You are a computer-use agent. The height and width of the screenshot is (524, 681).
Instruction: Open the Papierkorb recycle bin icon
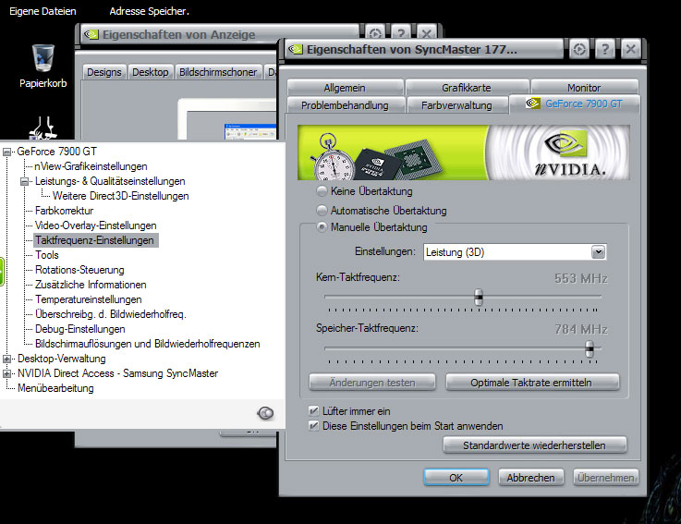pyautogui.click(x=43, y=58)
